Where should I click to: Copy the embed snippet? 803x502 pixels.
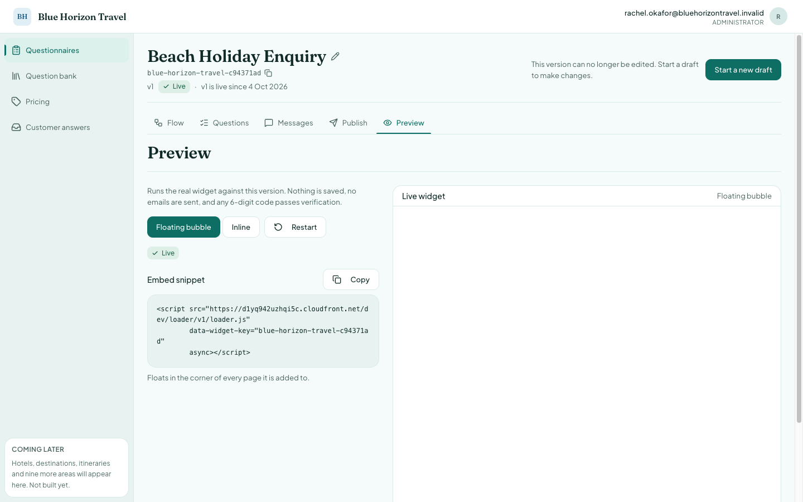click(351, 279)
